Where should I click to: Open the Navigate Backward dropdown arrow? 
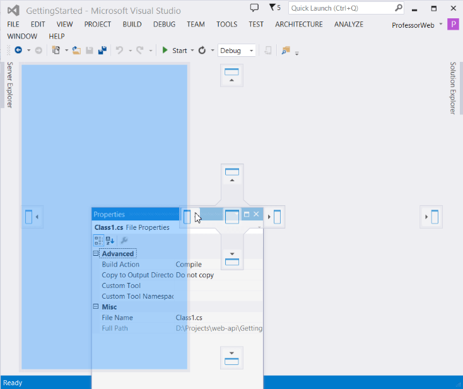point(28,51)
